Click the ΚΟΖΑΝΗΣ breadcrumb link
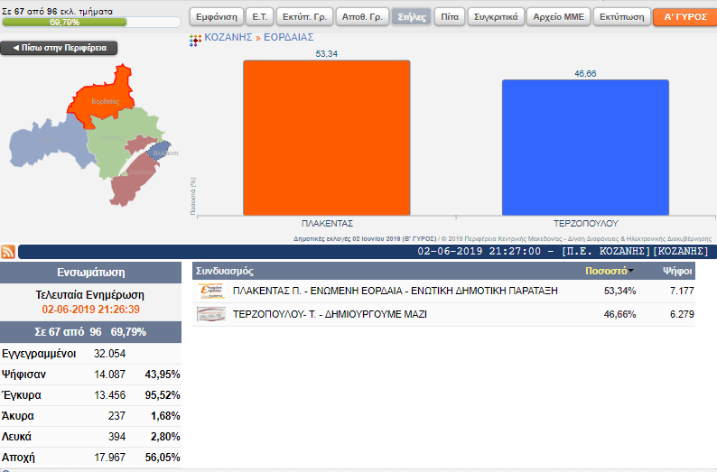The image size is (717, 472). coord(228,38)
